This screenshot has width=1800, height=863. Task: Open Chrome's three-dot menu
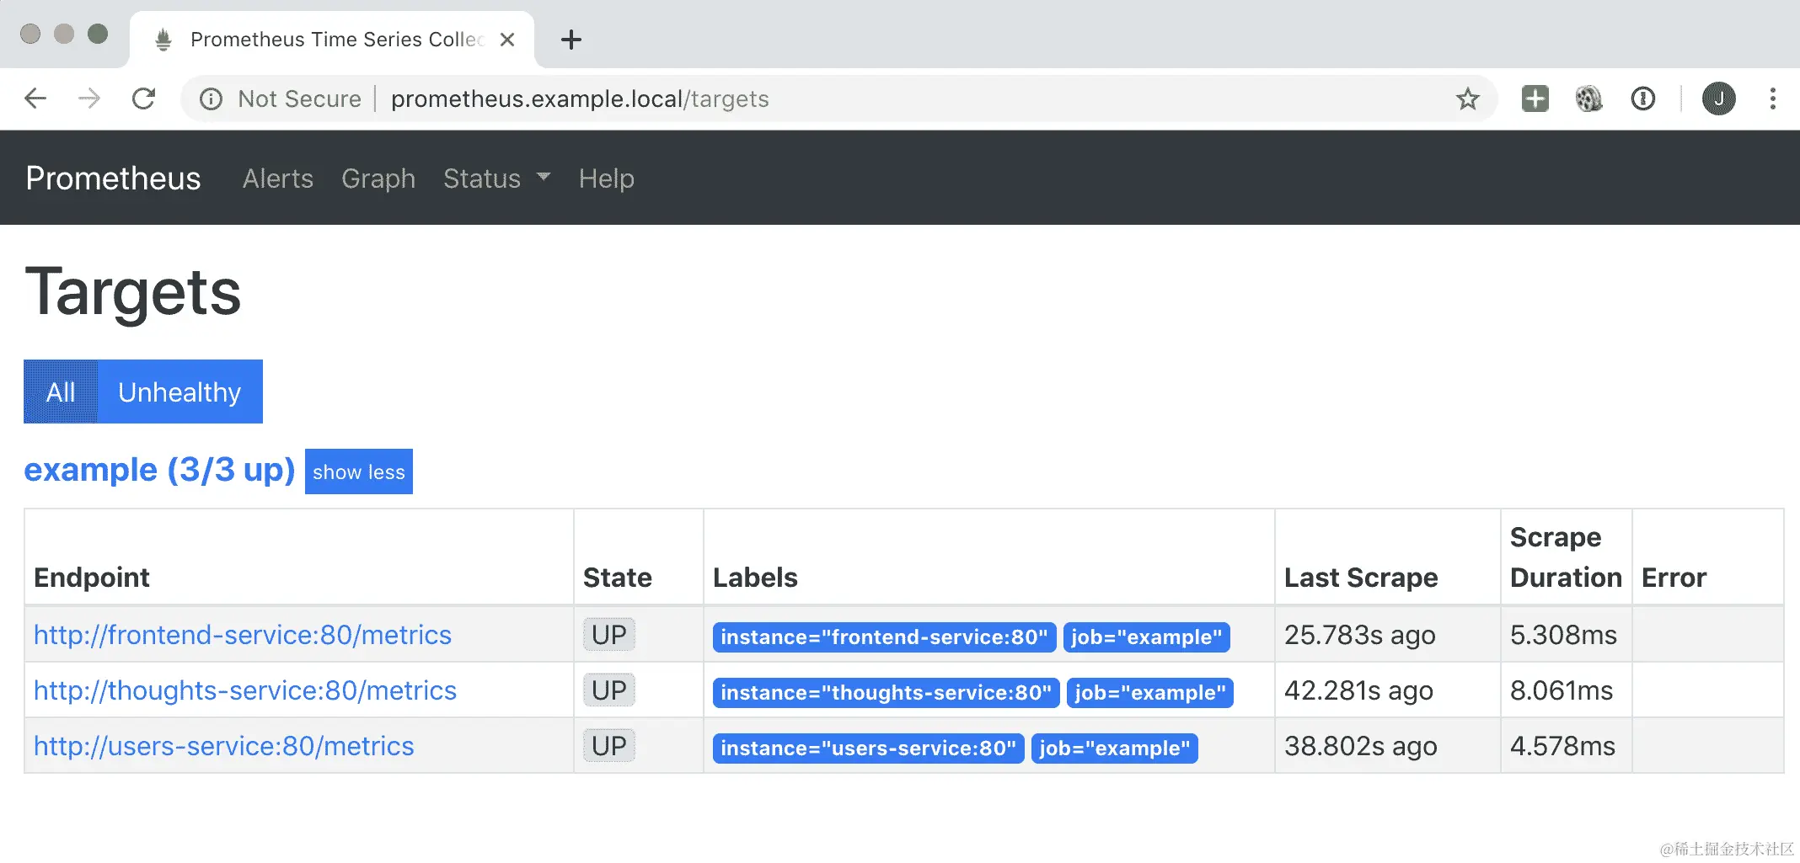click(1772, 99)
